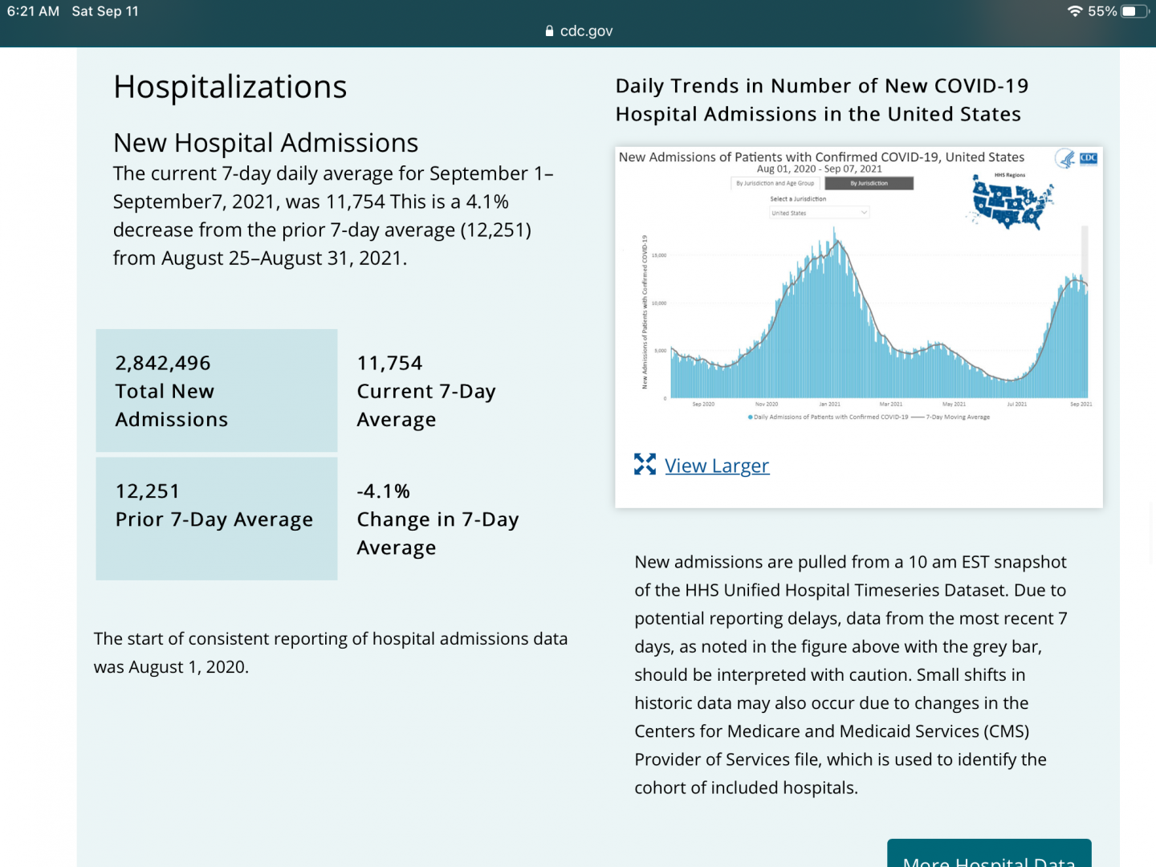Click the Daily Admissions legend entry

pos(828,417)
